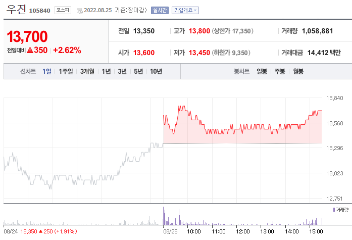Open the 월봉 candle chart
Image resolution: width=352 pixels, height=240 pixels.
(x=298, y=71)
